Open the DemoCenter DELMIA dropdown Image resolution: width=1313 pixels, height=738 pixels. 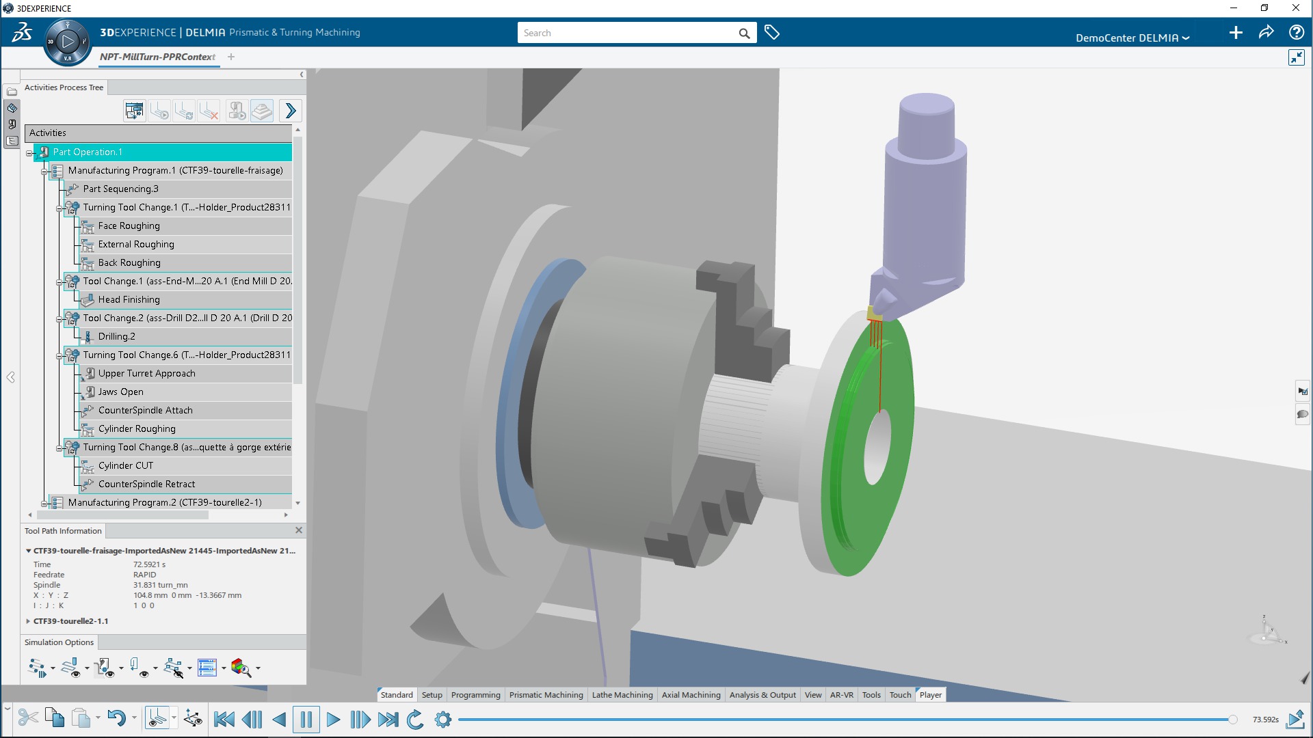point(1133,38)
